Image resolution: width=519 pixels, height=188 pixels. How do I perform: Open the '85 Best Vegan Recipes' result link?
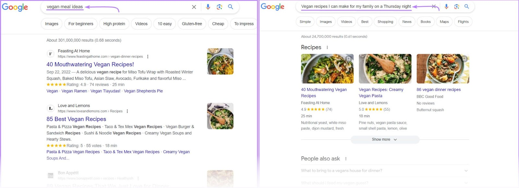click(x=76, y=119)
